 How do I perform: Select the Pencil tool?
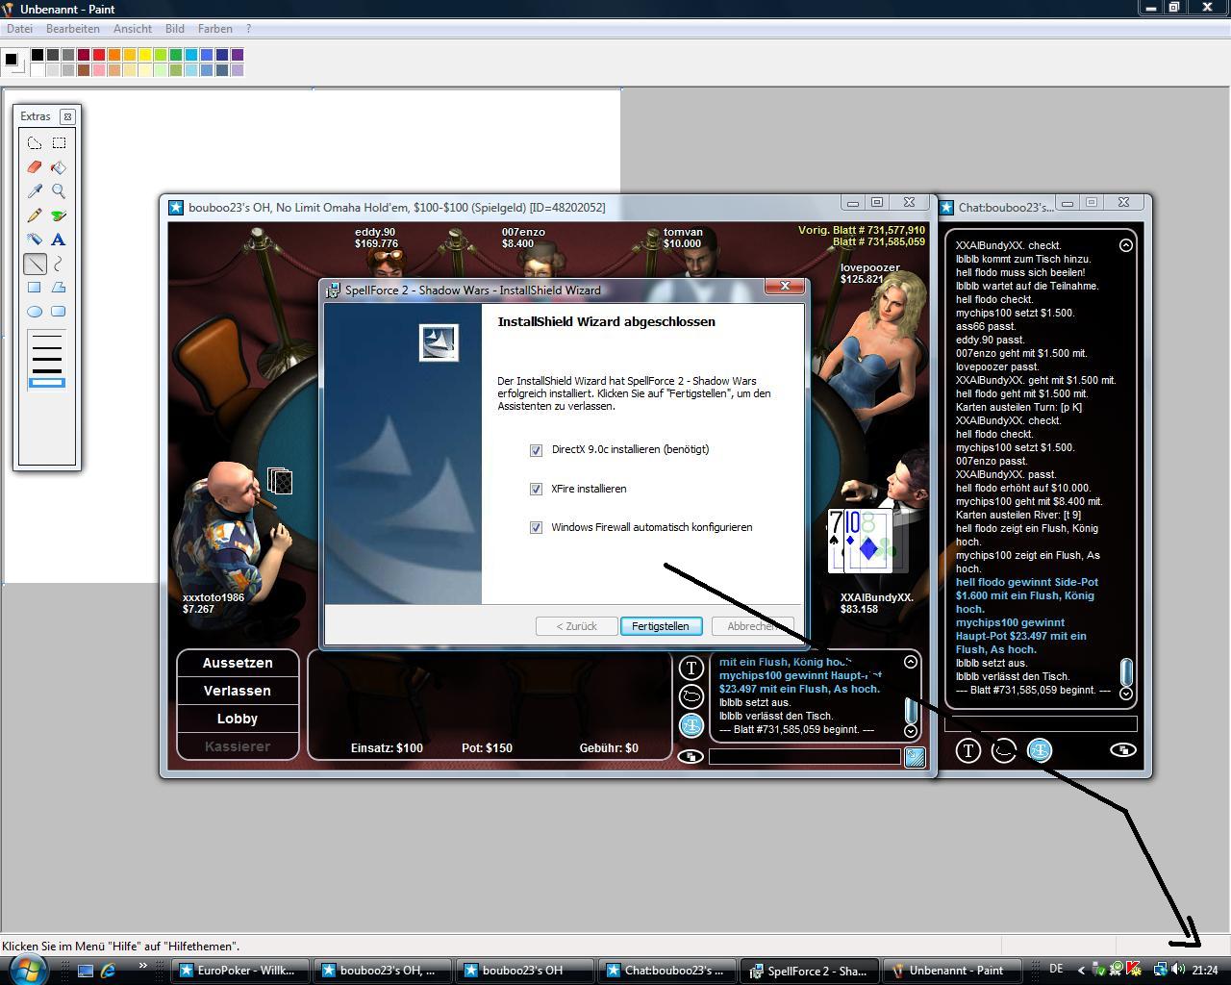pos(35,215)
